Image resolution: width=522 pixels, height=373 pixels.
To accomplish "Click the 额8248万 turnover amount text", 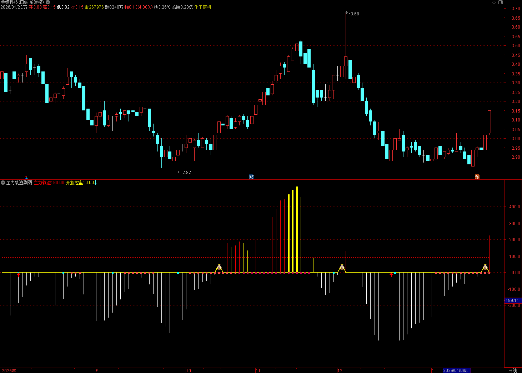I will click(x=114, y=7).
